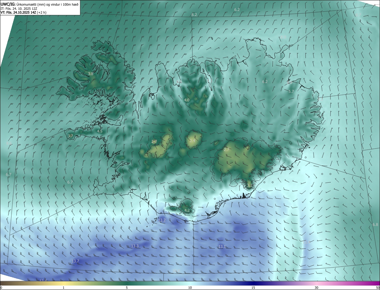Click the map title 'Úrkomumætti (mm) og vindur í 100m hæð'
Viewport: 380px width, 290px height.
(47, 4)
